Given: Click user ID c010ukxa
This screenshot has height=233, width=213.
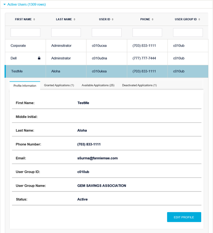Looking at the screenshot, I should coord(99,71).
